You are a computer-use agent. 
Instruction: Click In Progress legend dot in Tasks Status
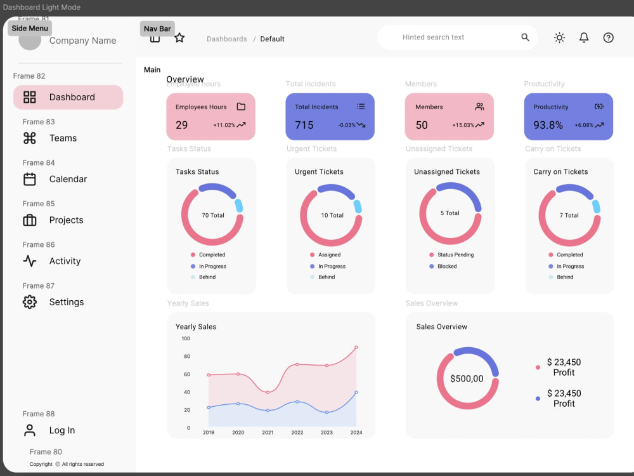193,267
